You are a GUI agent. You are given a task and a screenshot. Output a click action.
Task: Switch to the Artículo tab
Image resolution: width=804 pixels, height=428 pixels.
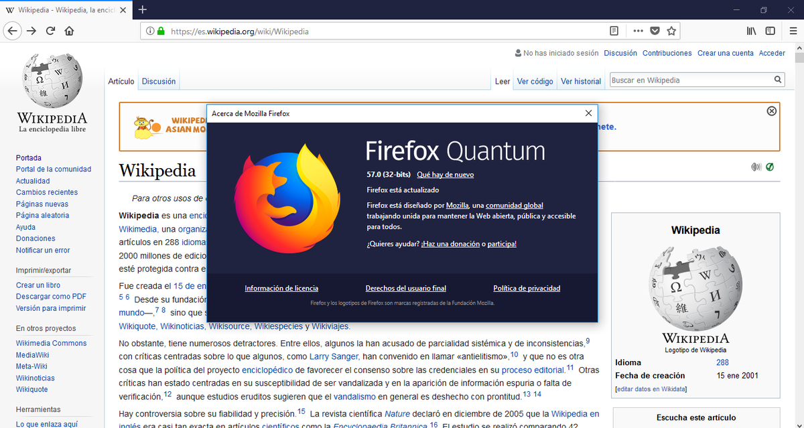[121, 81]
